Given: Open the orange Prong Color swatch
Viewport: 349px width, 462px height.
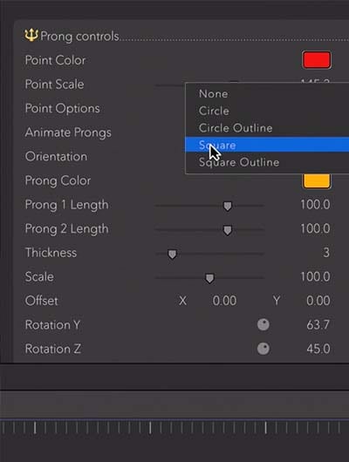Looking at the screenshot, I should [317, 181].
